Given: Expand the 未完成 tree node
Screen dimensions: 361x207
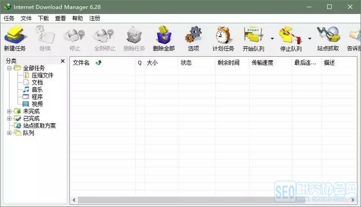Looking at the screenshot, I should point(9,111).
